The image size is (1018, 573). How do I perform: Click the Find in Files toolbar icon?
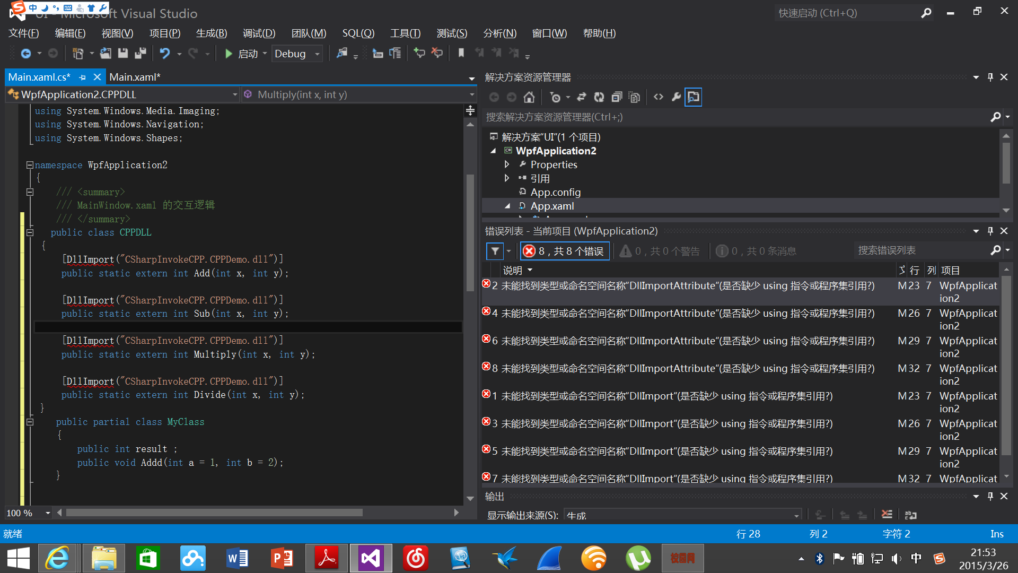(342, 54)
